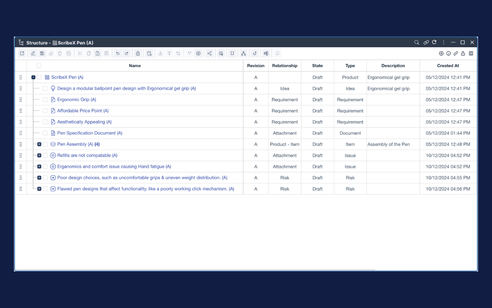This screenshot has height=308, width=492.
Task: Open the Affordable Price Point (A) link
Action: point(83,111)
